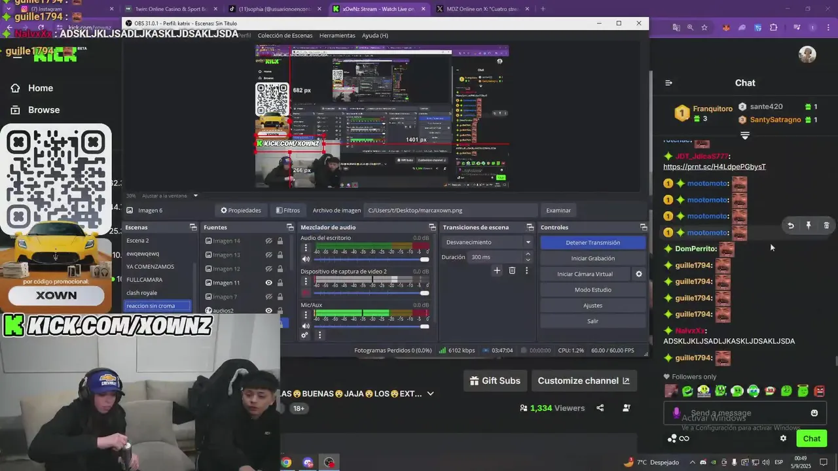Click Detener Transmisión in OBS controls

click(592, 242)
